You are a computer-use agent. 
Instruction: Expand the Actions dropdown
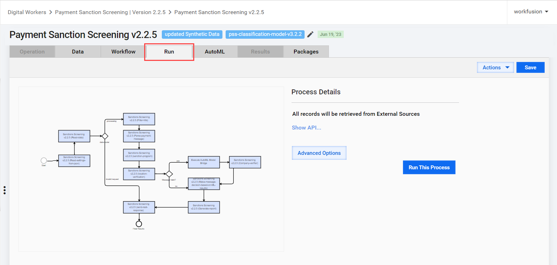[x=495, y=68]
